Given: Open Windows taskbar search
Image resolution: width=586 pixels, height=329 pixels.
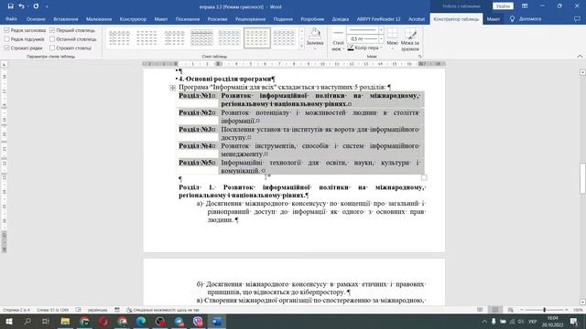Looking at the screenshot, I should click(27, 321).
